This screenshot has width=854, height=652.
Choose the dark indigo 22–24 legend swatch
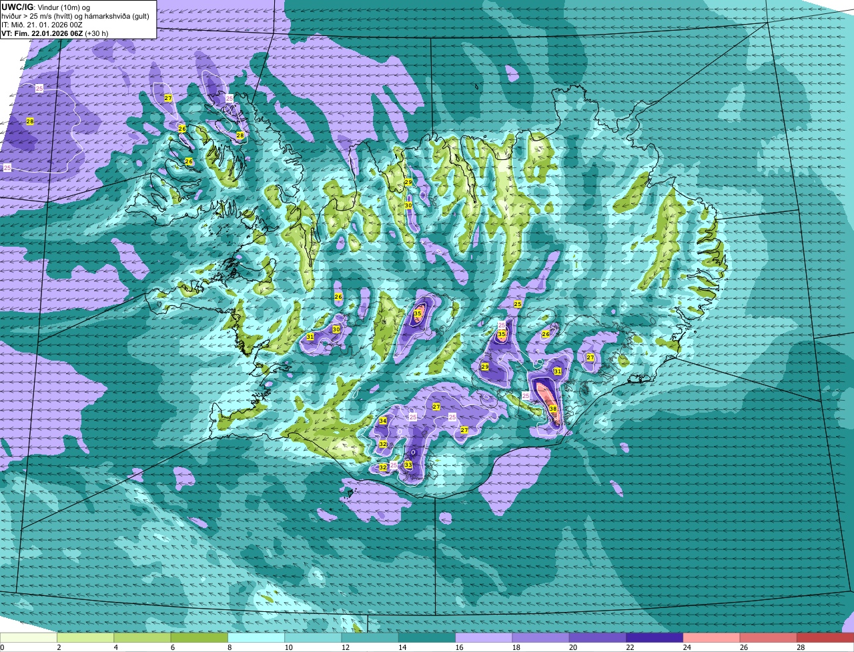click(x=655, y=637)
